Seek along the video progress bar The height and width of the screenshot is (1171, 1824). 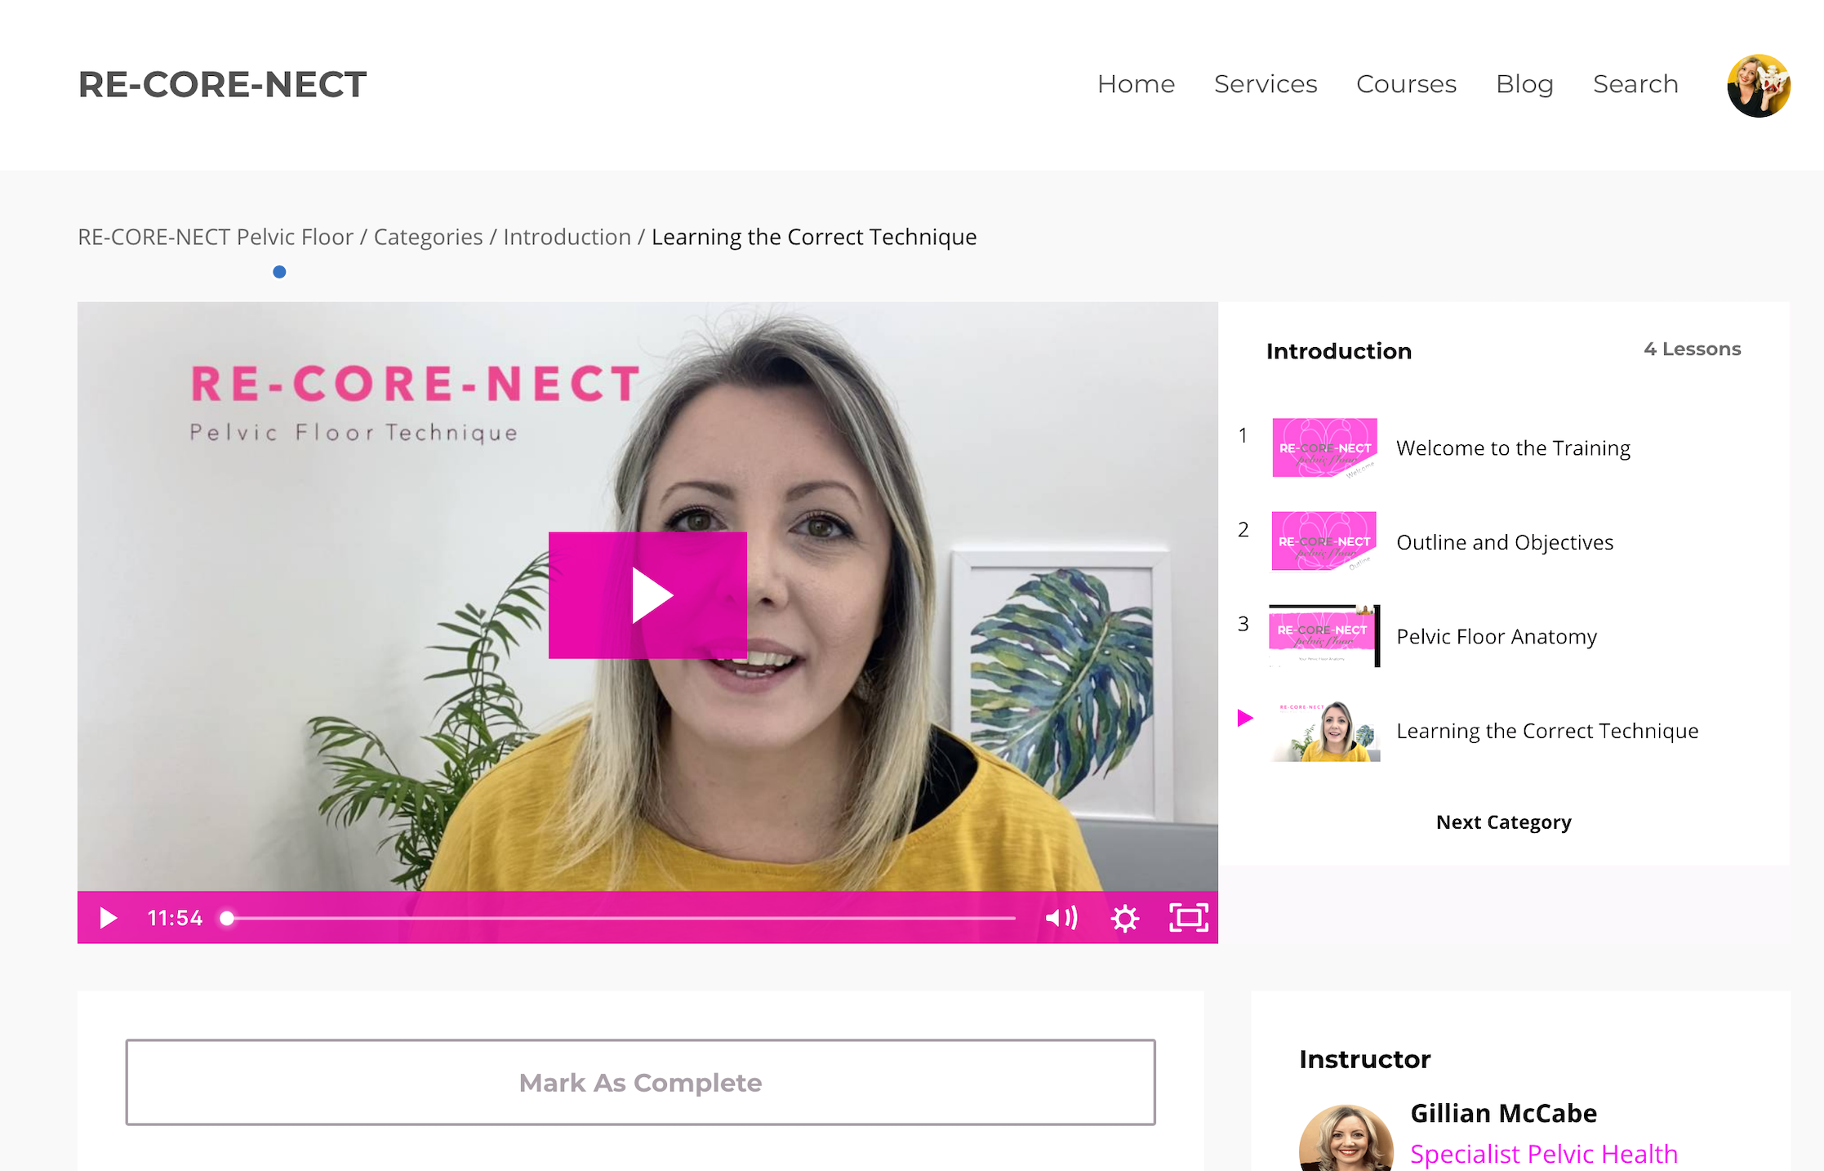[x=621, y=918]
